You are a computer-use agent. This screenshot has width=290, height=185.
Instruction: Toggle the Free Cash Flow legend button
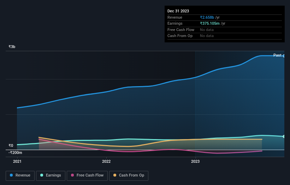click(87, 175)
